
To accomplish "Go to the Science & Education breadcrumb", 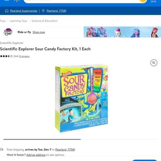I will coord(45,21).
